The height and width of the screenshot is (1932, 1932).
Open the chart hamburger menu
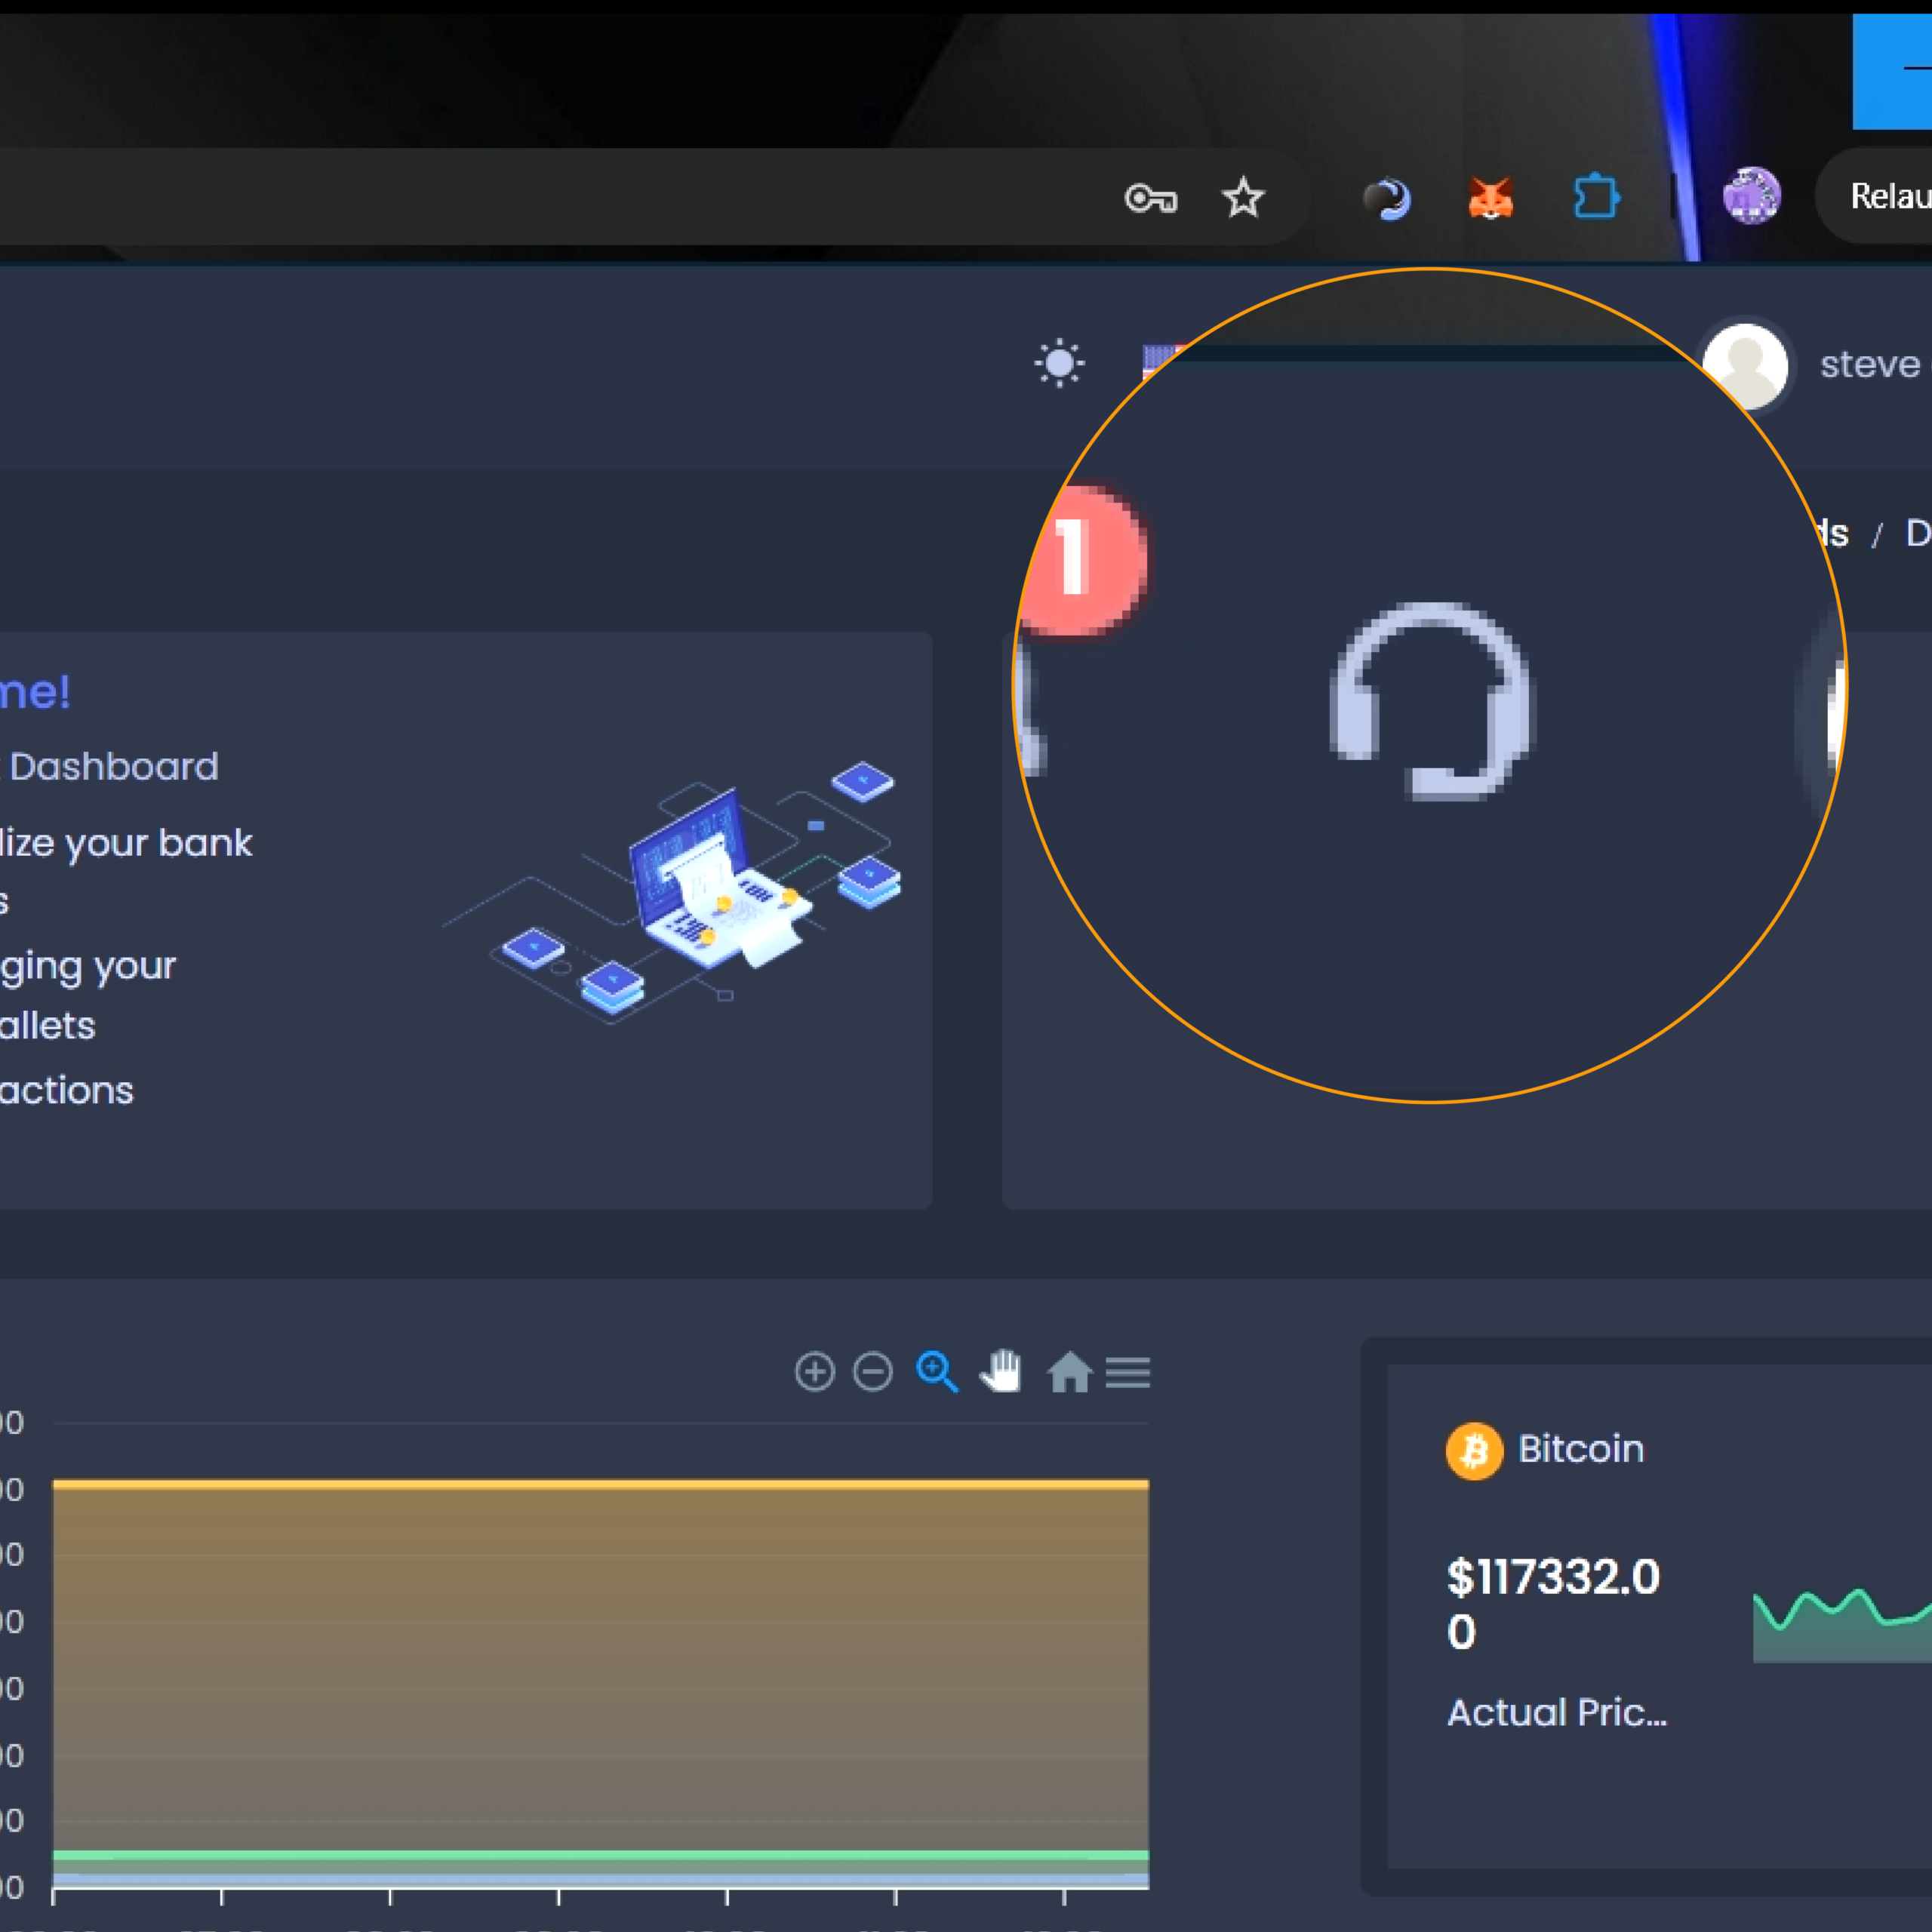tap(1127, 1372)
